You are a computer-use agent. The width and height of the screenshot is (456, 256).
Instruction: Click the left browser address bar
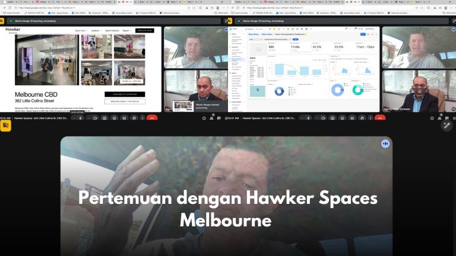102,8
